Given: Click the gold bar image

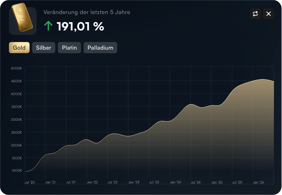Looking at the screenshot, I should (23, 18).
